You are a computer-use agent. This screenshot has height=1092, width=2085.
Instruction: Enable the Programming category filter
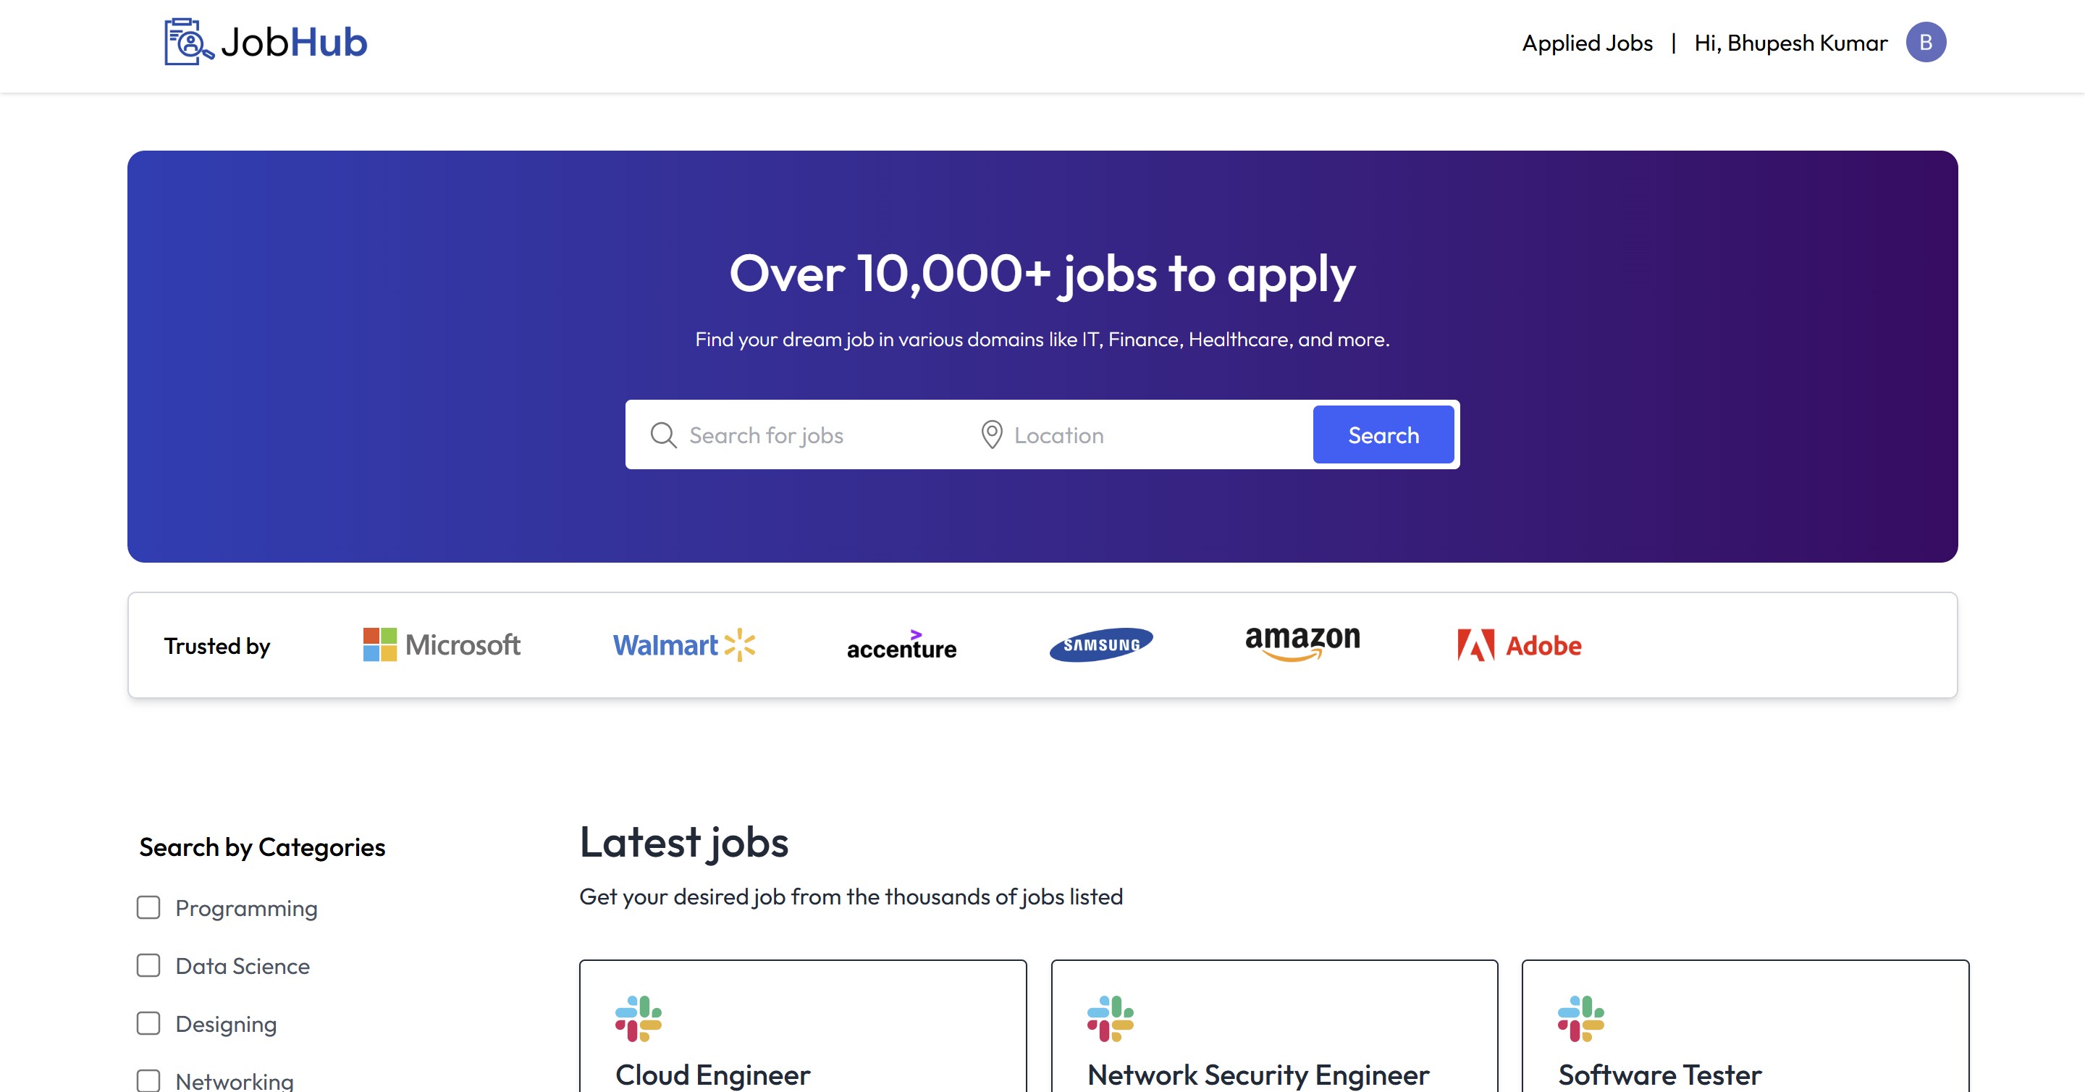coord(149,908)
